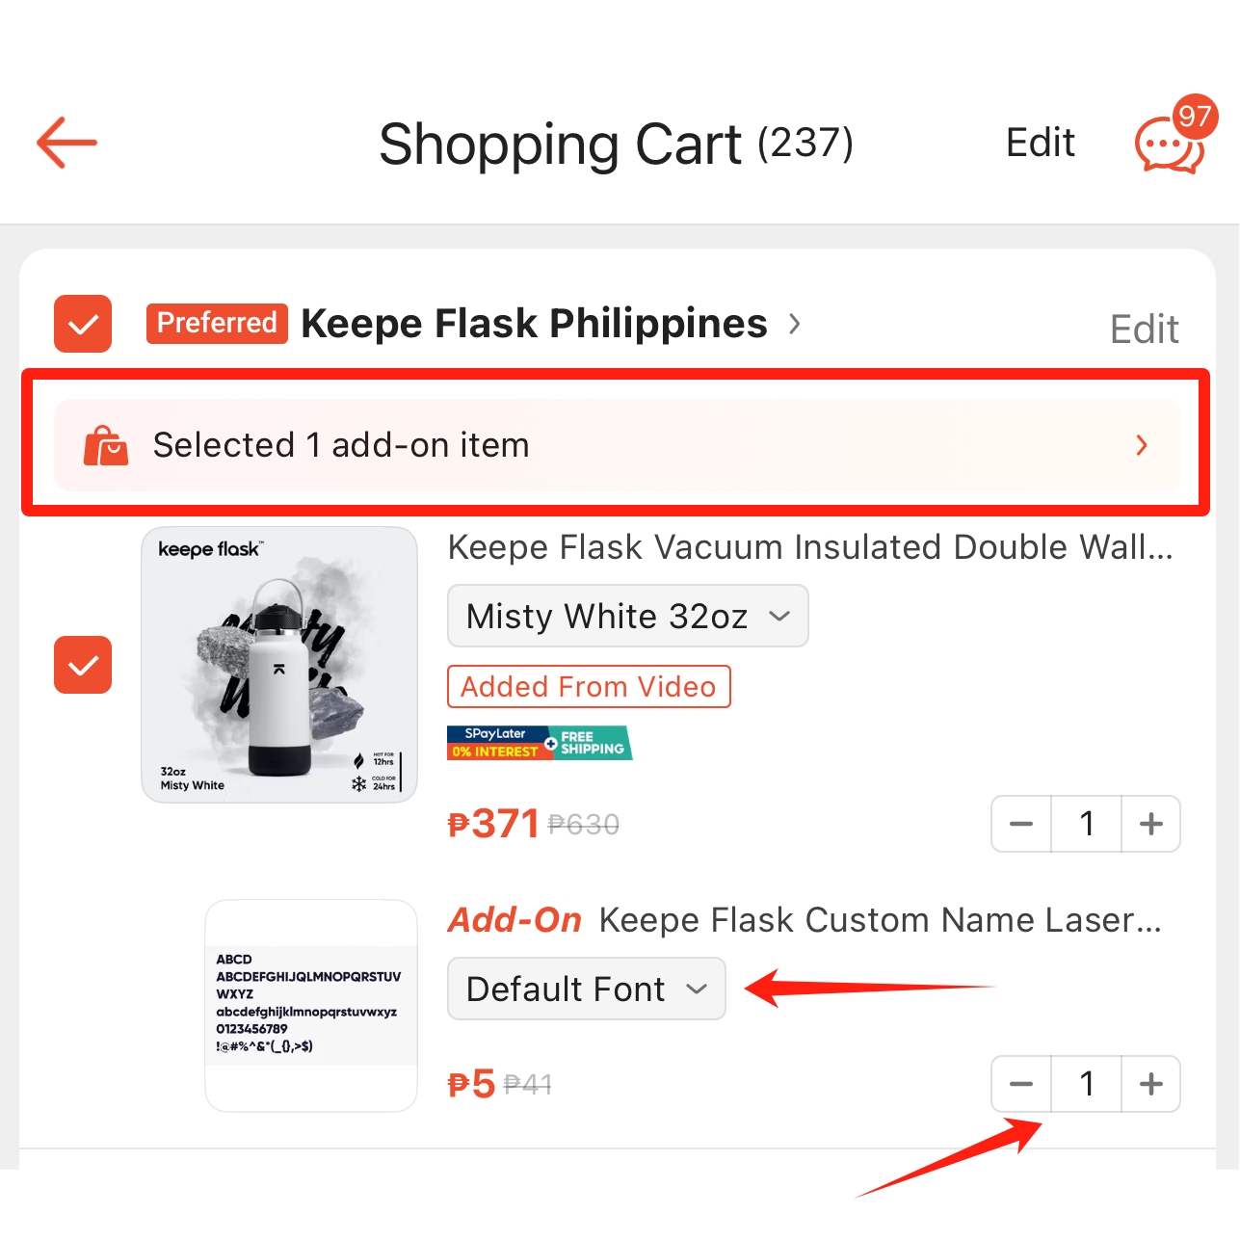1240x1240 pixels.
Task: Uncheck the Keepe Flask Philippines shop checkbox
Action: (83, 324)
